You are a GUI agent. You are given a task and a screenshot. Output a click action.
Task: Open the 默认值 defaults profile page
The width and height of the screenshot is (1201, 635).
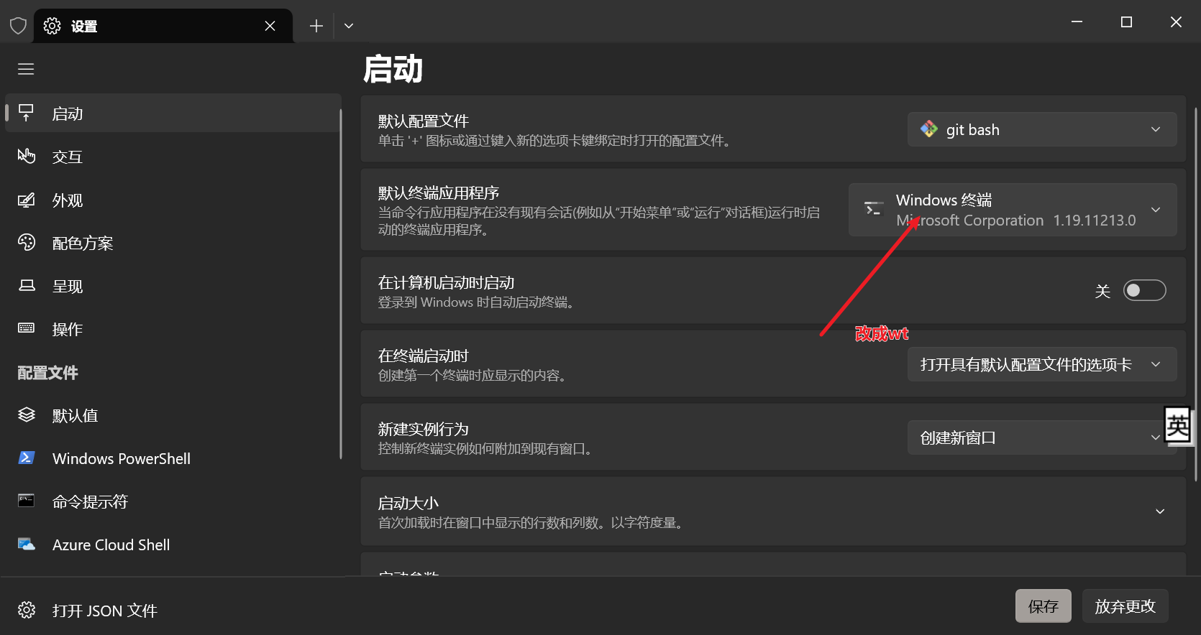[x=75, y=416]
